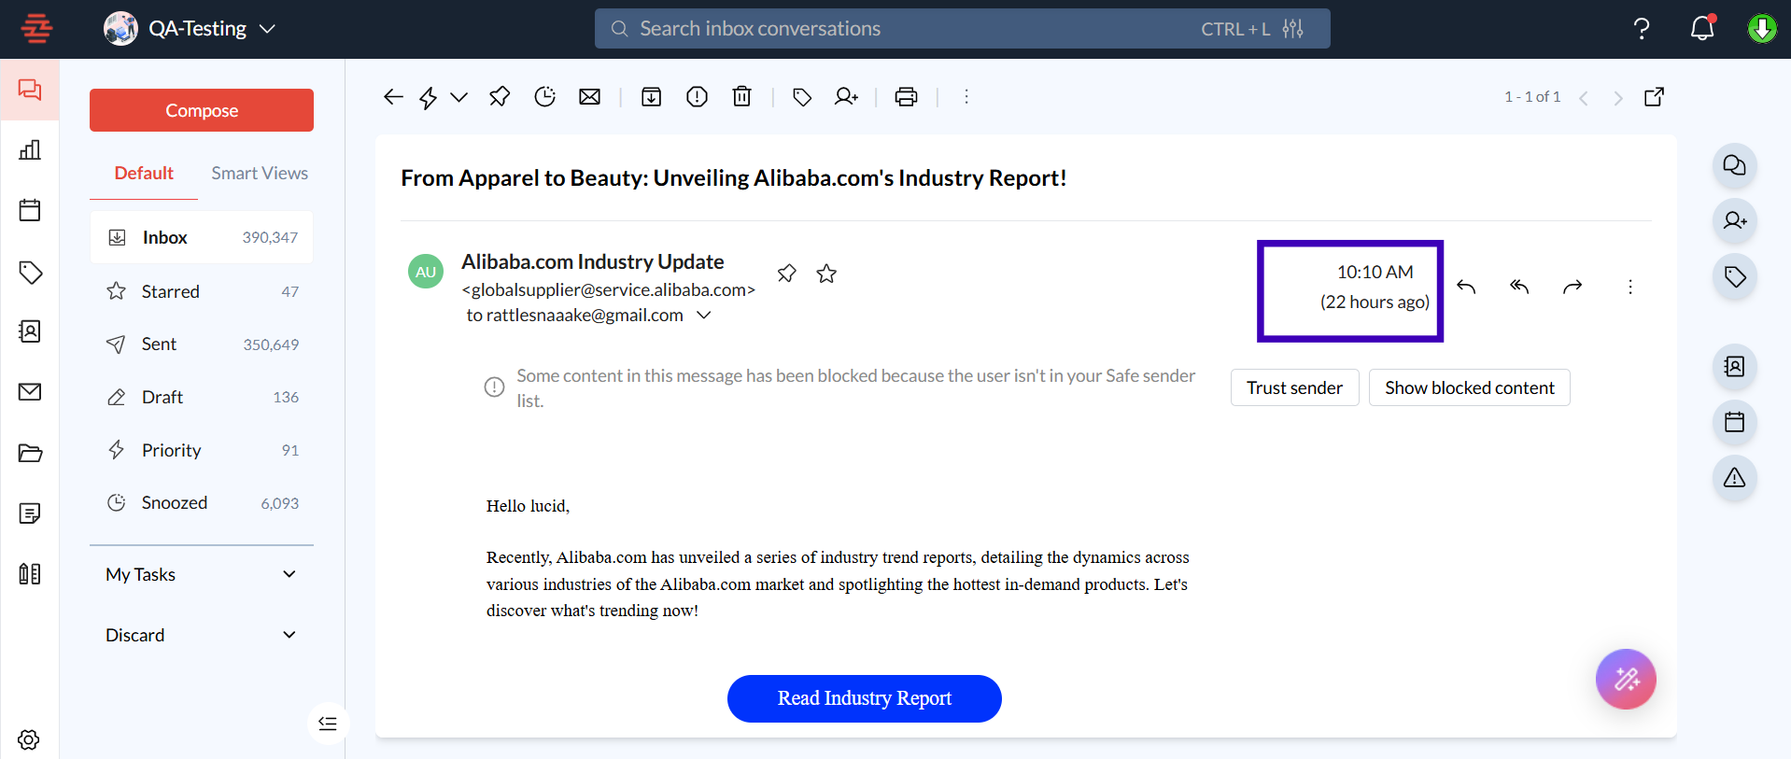This screenshot has width=1791, height=759.
Task: Toggle the sidebar collapse button
Action: click(x=328, y=724)
